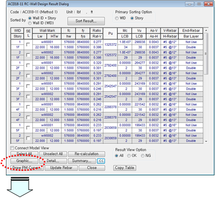This screenshot has height=198, width=215.
Task: Tick SEL checkbox for wM0002 story 2F
Action: (28, 76)
